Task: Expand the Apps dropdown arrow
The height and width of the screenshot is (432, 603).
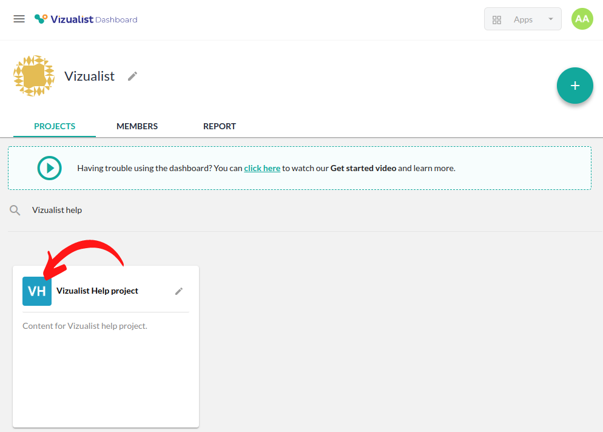Action: point(551,19)
